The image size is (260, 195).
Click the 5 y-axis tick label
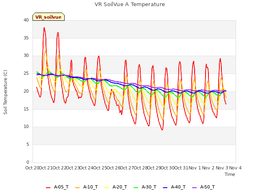(x=28, y=145)
